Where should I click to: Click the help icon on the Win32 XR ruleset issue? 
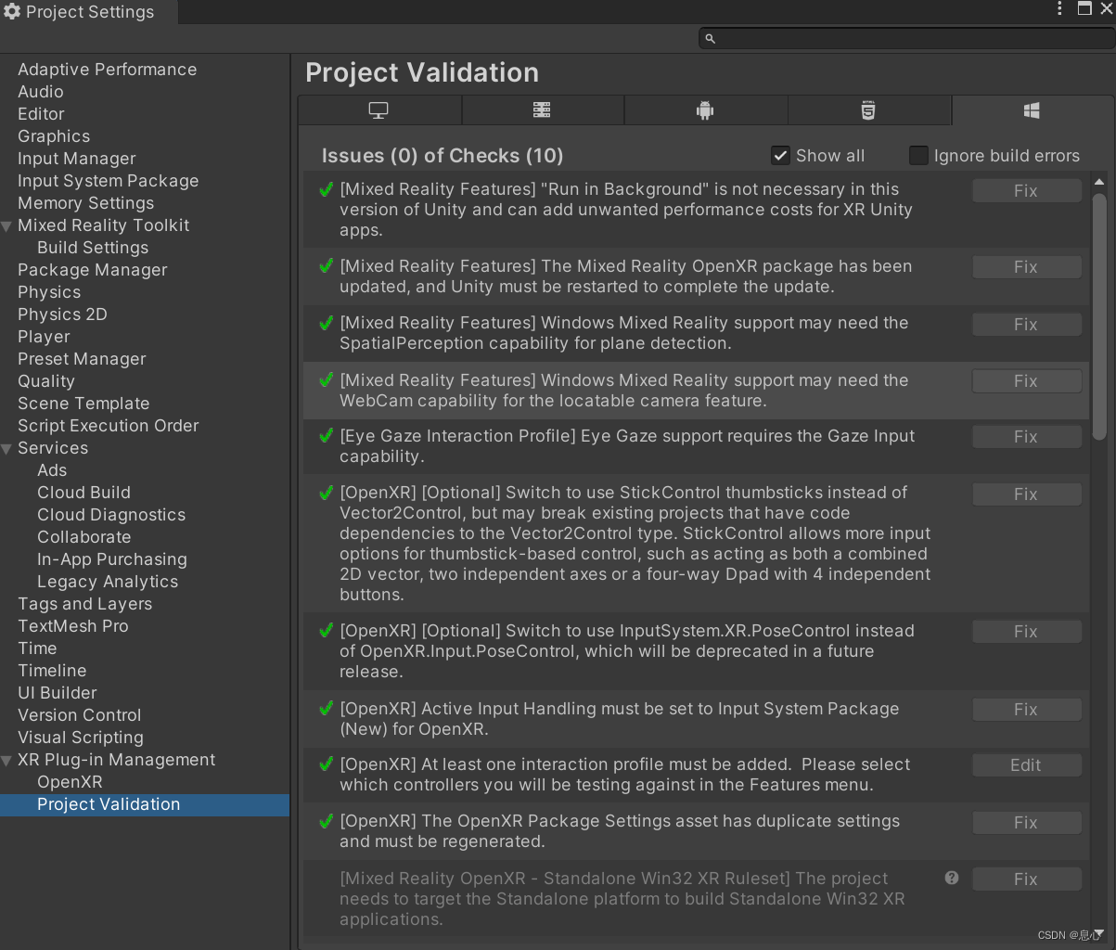point(951,877)
